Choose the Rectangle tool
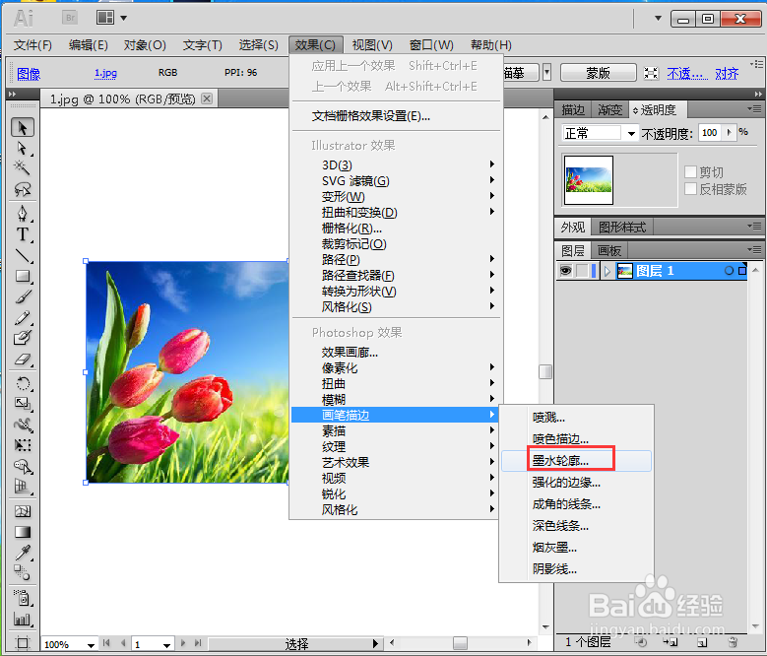The width and height of the screenshot is (767, 656). point(23,277)
